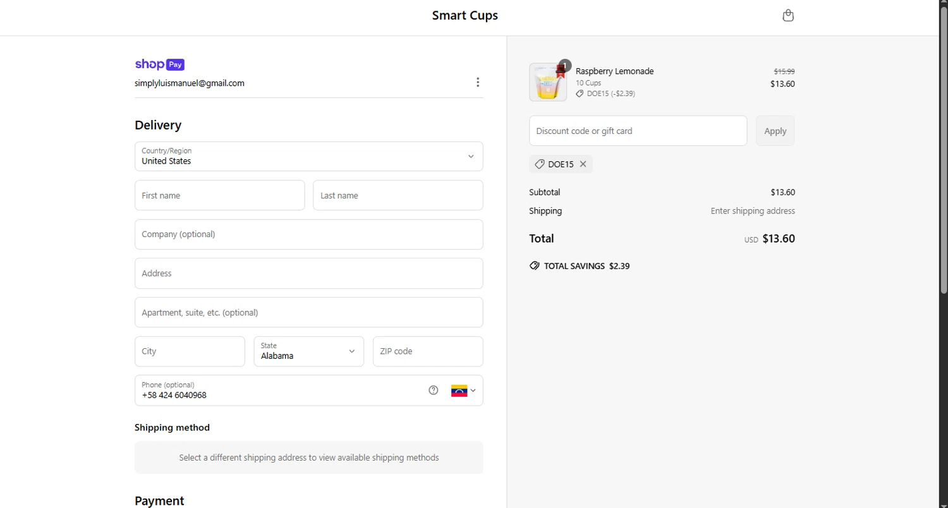
Task: Click the crossed-out $15.99 price
Action: pyautogui.click(x=784, y=72)
